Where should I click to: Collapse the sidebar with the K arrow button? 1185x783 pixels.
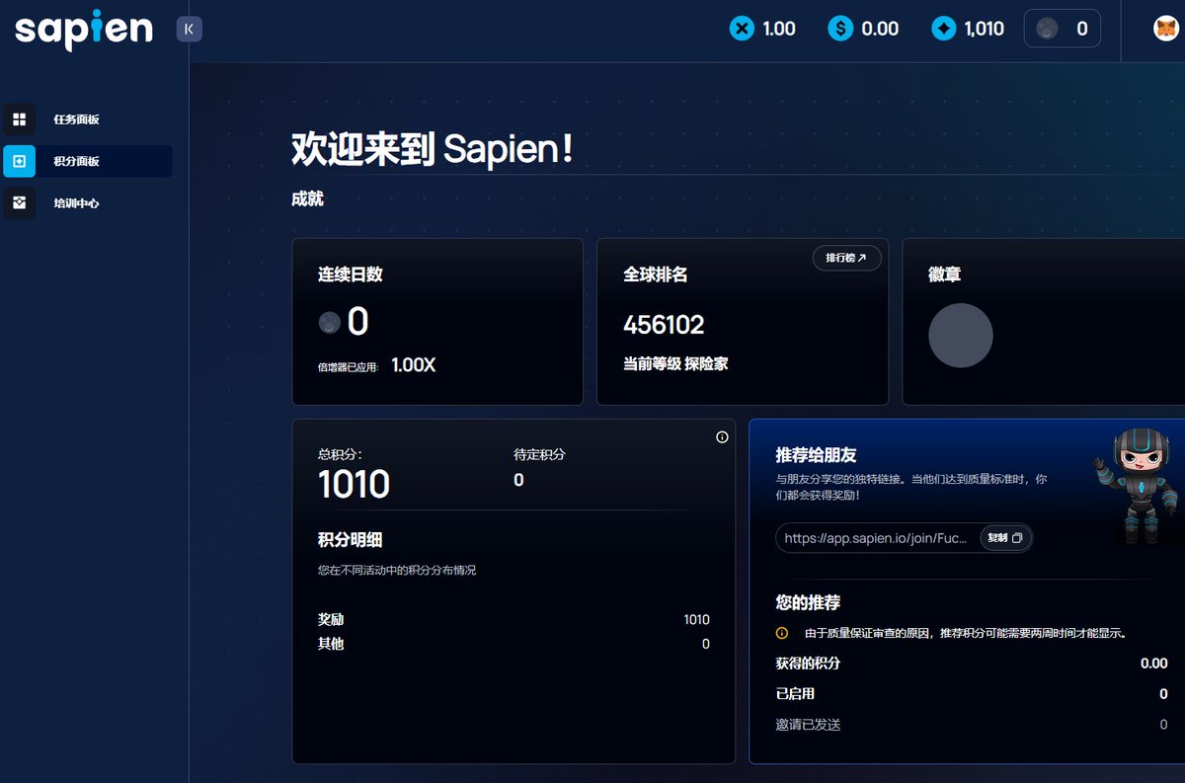[189, 30]
